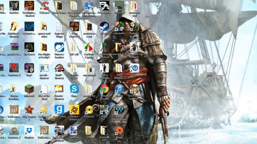
Task: Open the Universe Sandbox shortcut
Action: (x=59, y=47)
